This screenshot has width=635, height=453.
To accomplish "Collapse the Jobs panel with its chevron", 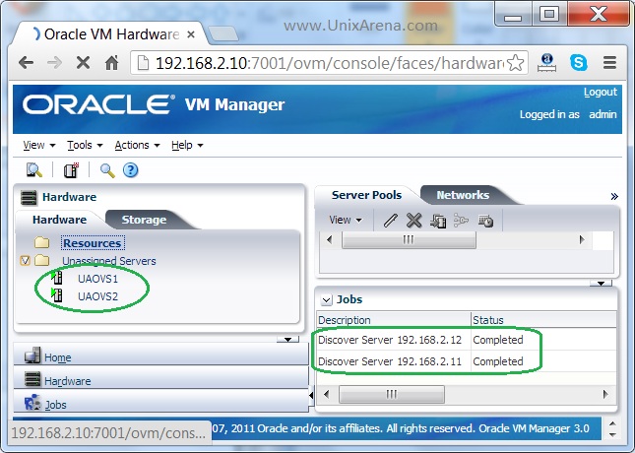I will tap(327, 300).
